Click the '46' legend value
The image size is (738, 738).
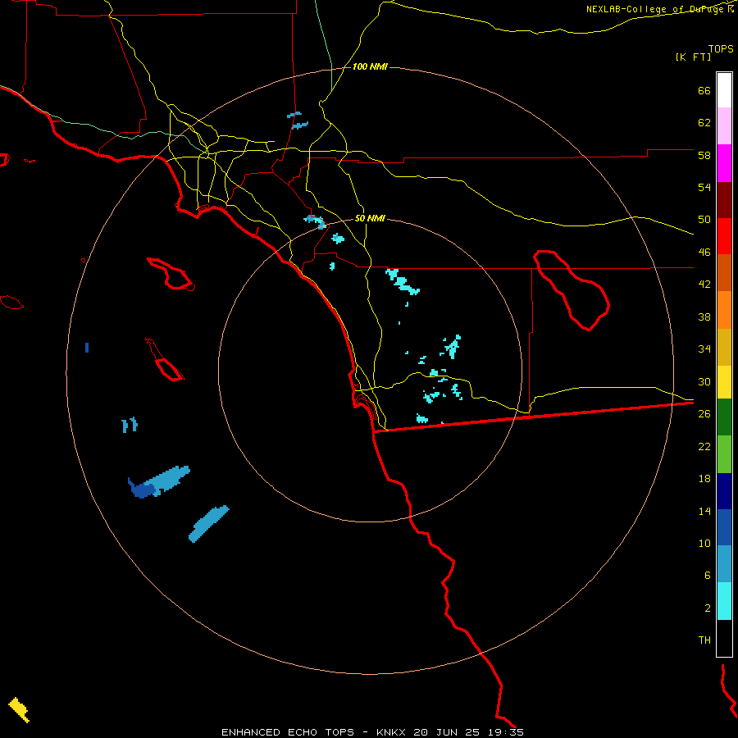[x=704, y=253]
